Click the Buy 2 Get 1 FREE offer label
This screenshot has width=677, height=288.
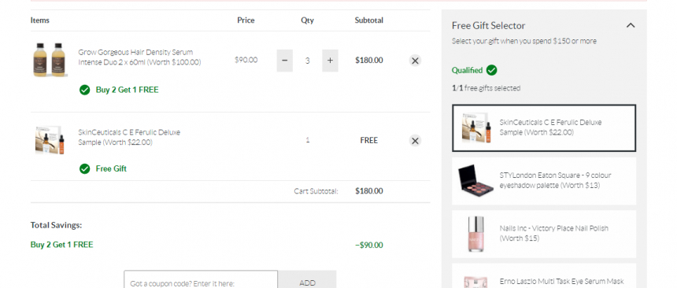pyautogui.click(x=127, y=90)
